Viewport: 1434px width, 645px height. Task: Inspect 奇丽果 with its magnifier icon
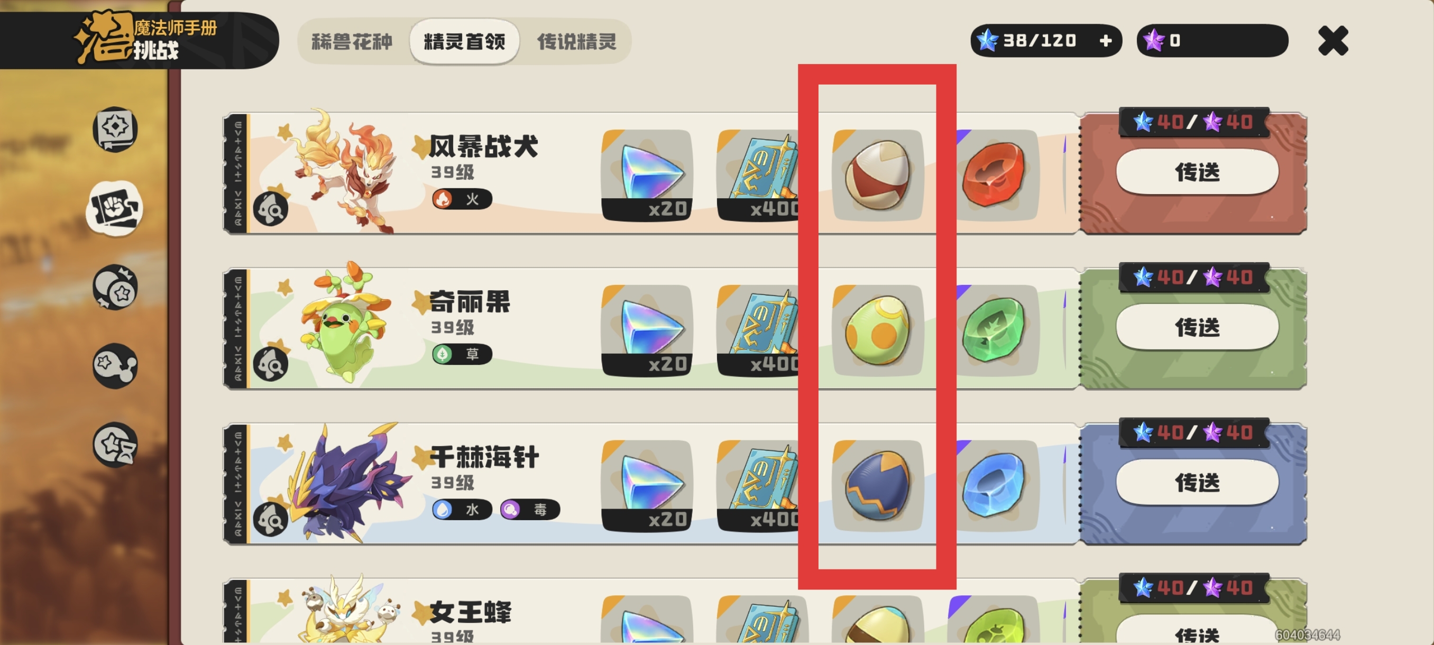(271, 364)
